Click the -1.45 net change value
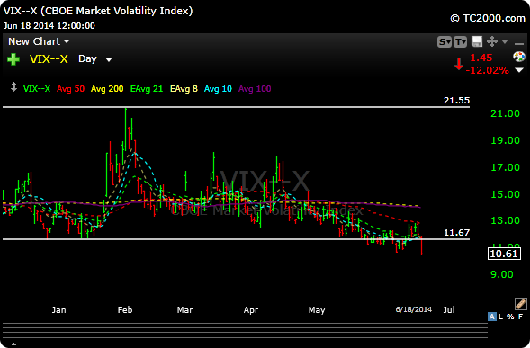This screenshot has width=530, height=348. tap(479, 58)
